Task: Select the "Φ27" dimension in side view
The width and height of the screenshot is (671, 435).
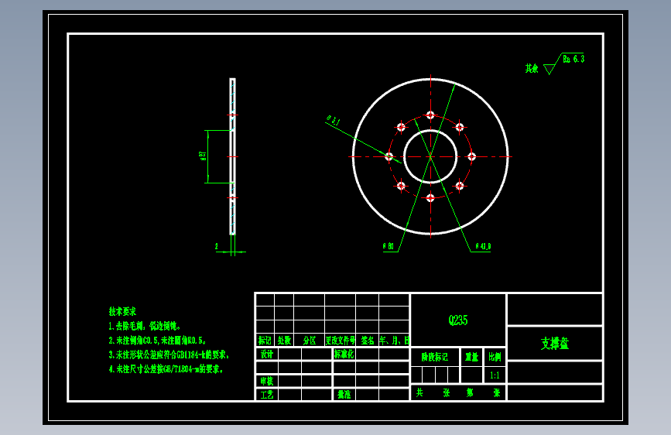Action: pyautogui.click(x=203, y=156)
